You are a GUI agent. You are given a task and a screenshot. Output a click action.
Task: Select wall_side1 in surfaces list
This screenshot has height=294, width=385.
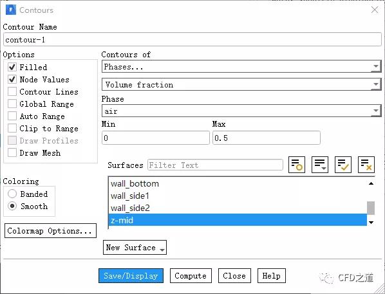pos(238,196)
